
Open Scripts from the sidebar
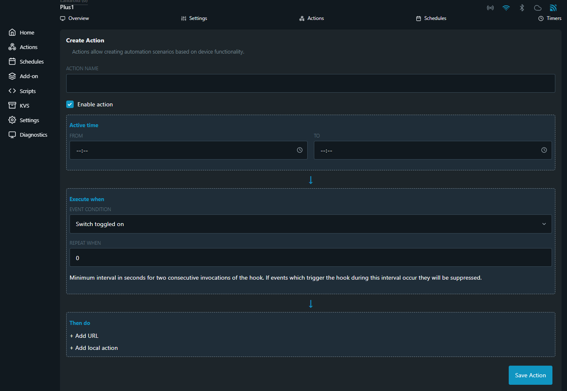27,91
